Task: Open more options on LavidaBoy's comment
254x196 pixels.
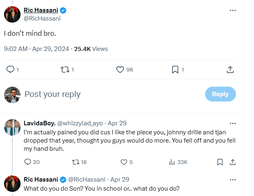Action: click(x=233, y=123)
